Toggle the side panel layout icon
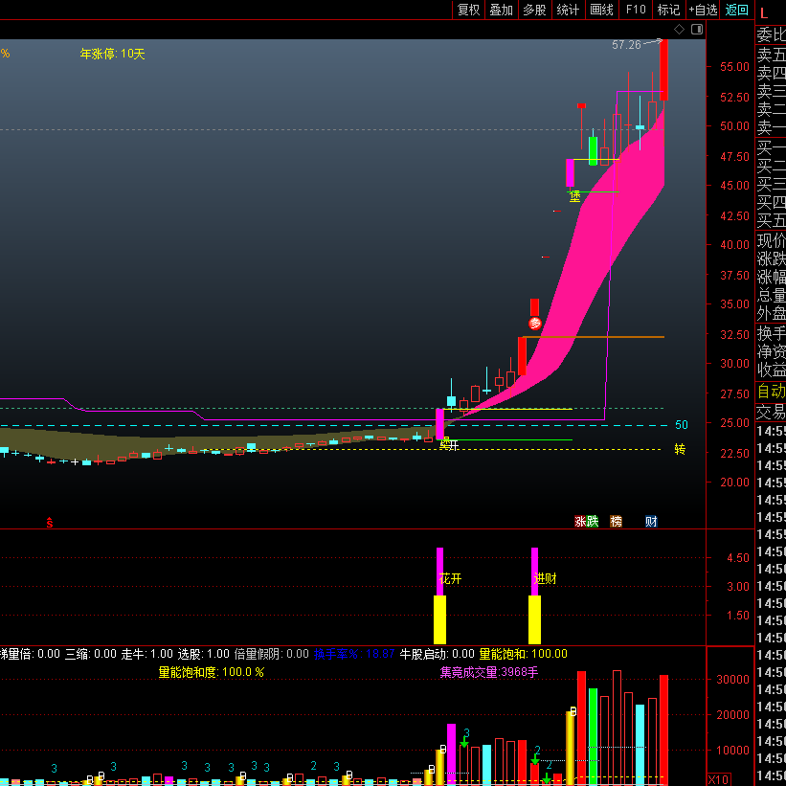The width and height of the screenshot is (786, 786). pyautogui.click(x=697, y=29)
